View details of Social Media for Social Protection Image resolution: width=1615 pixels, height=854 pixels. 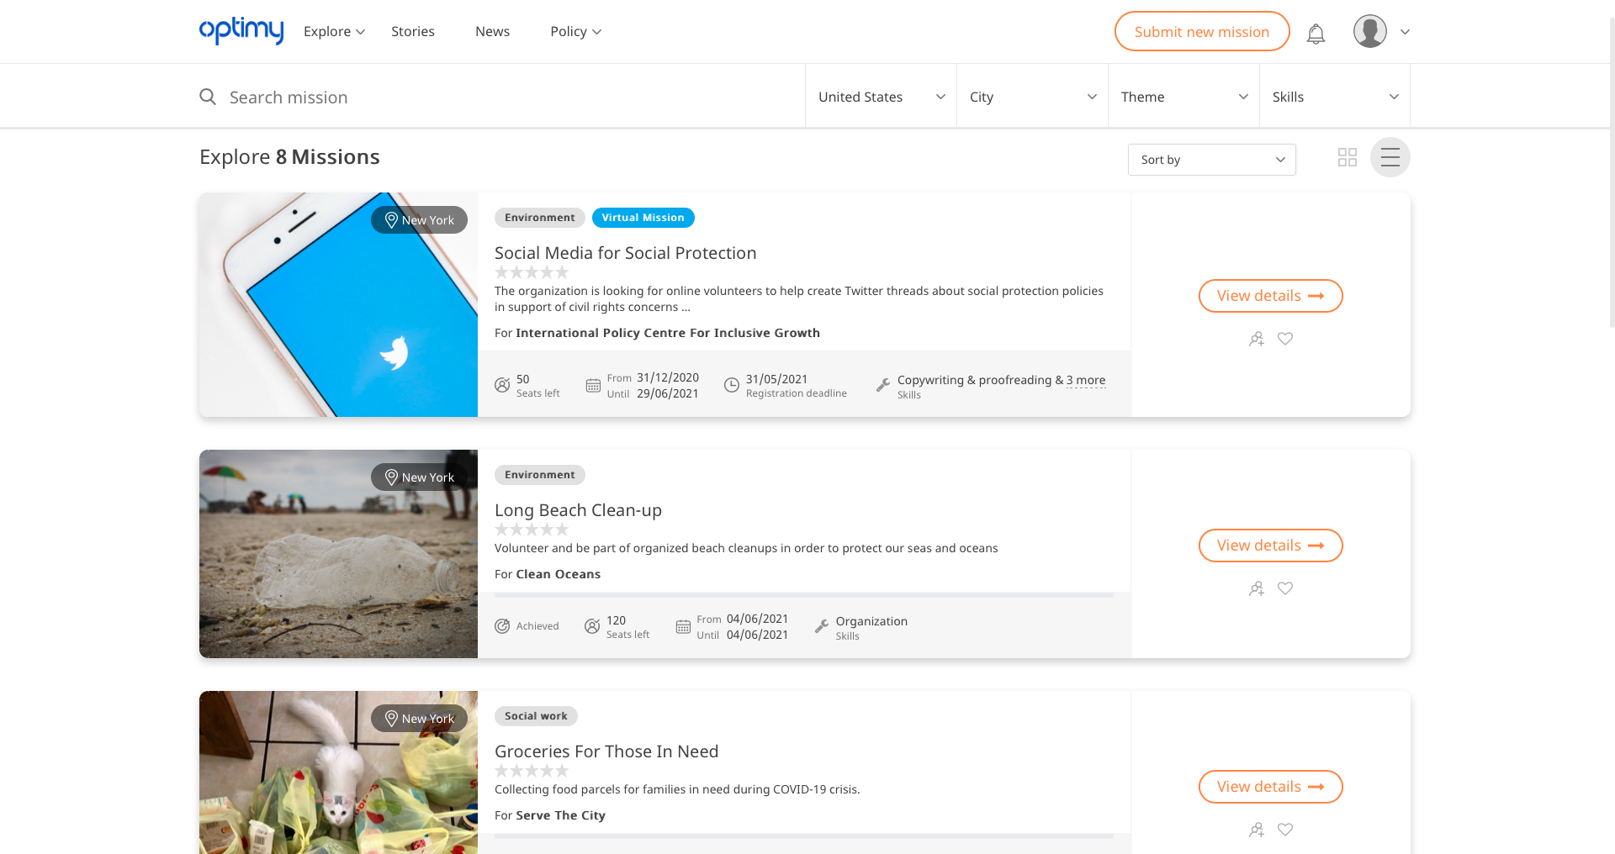pyautogui.click(x=1271, y=296)
